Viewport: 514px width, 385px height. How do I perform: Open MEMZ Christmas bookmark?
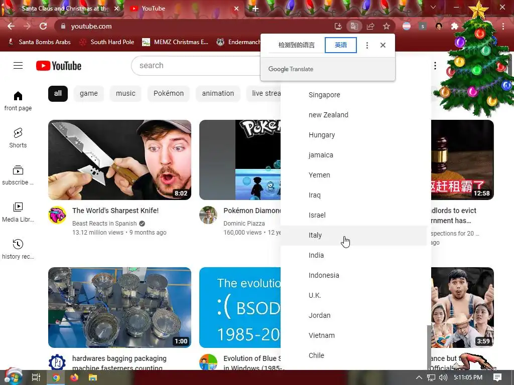175,42
